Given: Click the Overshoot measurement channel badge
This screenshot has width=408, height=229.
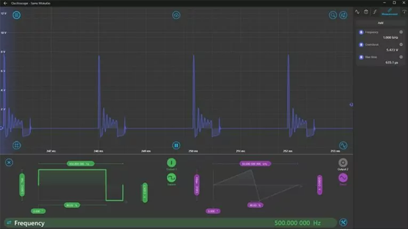Looking at the screenshot, I should (x=361, y=45).
